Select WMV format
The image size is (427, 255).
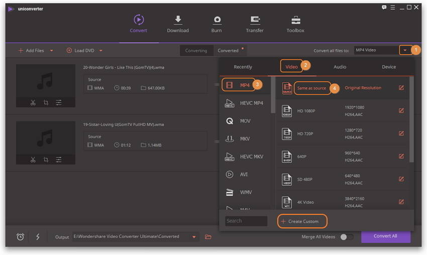[x=245, y=192]
